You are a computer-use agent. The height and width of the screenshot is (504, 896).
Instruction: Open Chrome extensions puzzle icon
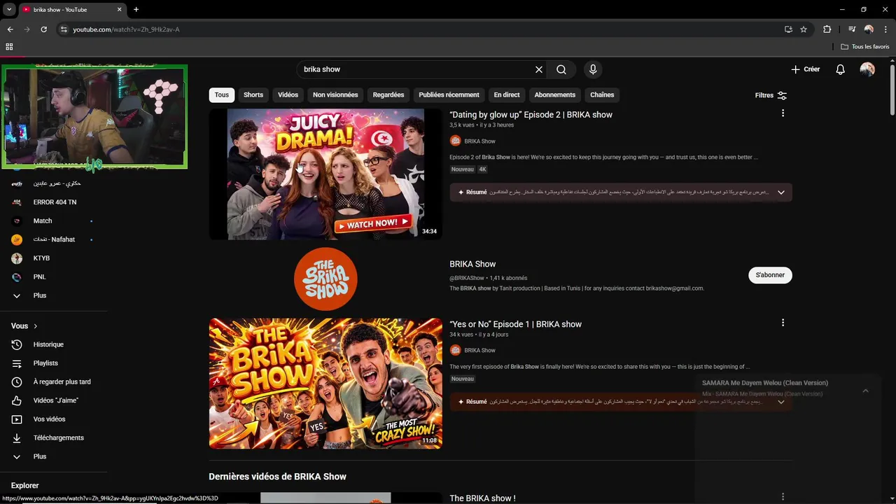[x=827, y=29]
